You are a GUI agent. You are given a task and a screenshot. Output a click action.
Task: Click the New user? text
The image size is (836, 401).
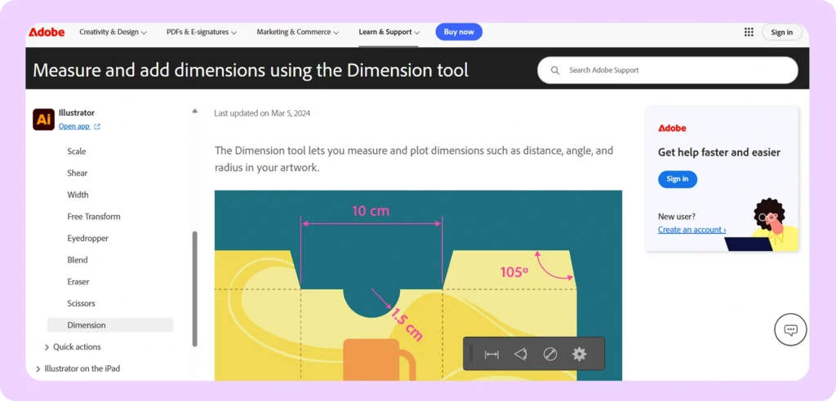tap(677, 217)
